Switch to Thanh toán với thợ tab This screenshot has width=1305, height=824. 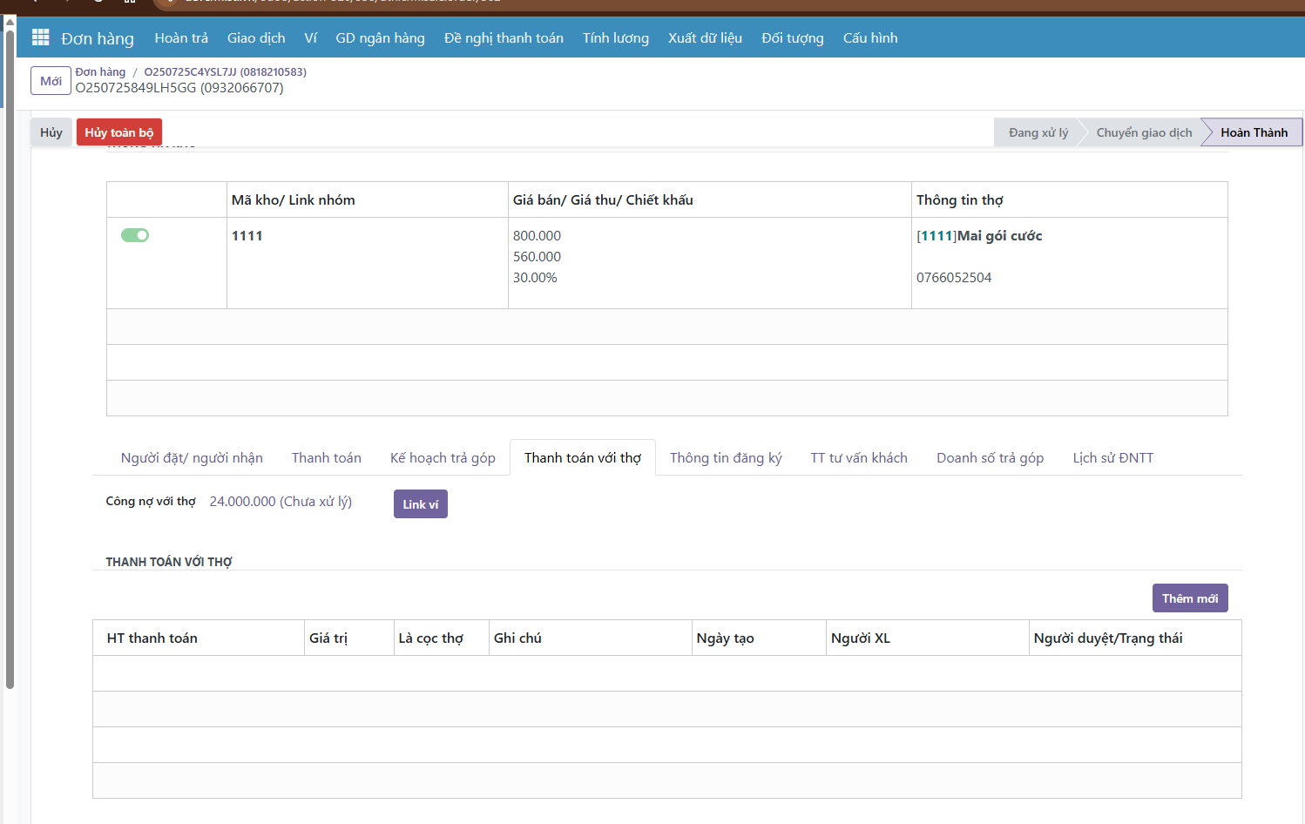(583, 458)
